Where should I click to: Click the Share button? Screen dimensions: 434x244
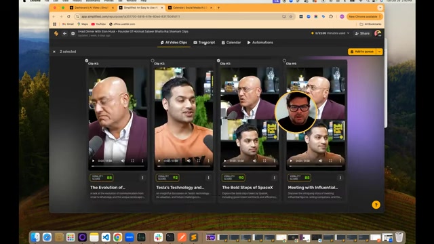click(x=362, y=33)
